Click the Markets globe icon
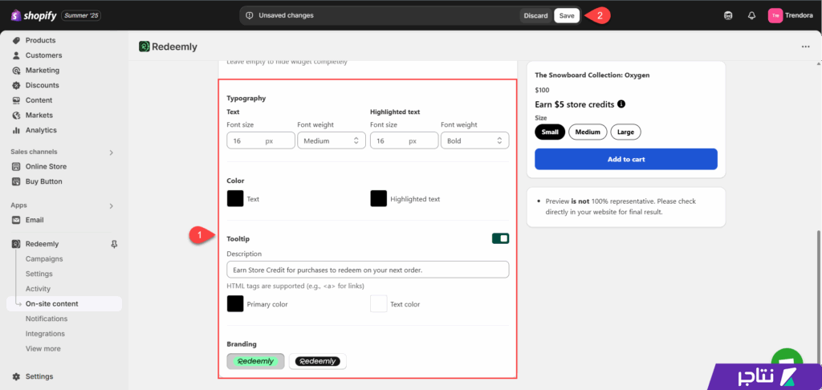822x390 pixels. point(16,115)
